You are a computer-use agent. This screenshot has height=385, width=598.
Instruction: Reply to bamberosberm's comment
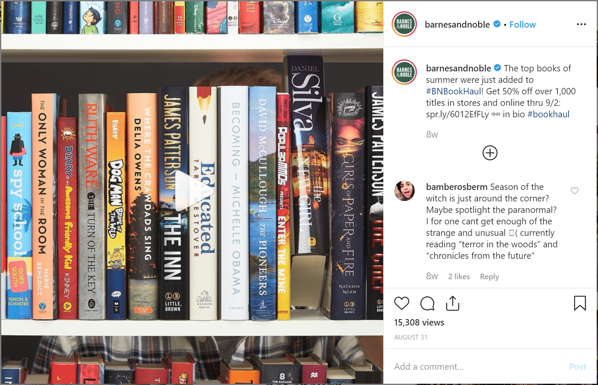click(489, 277)
